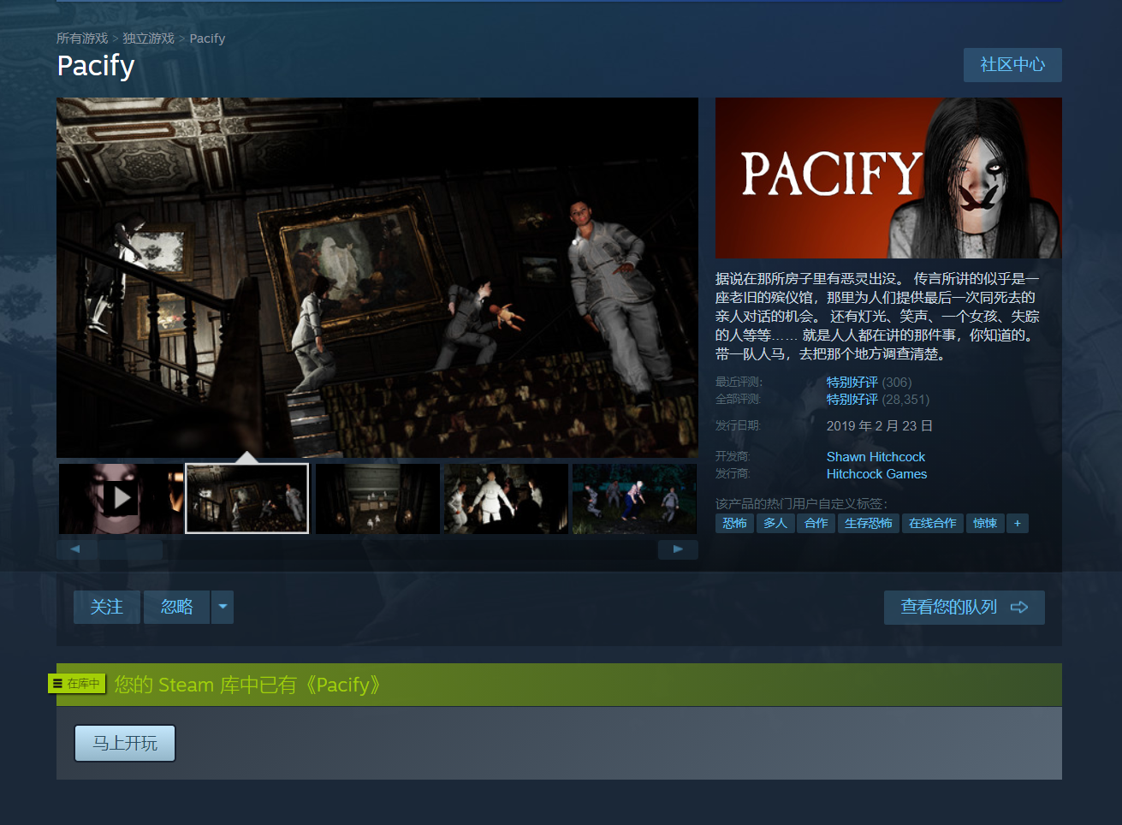Click 马上开玩 play now button
The height and width of the screenshot is (825, 1122).
[125, 743]
